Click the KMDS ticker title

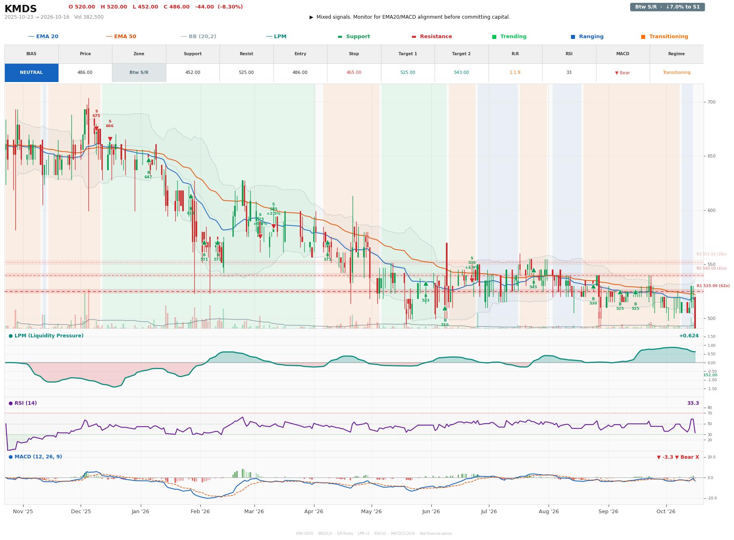(21, 9)
